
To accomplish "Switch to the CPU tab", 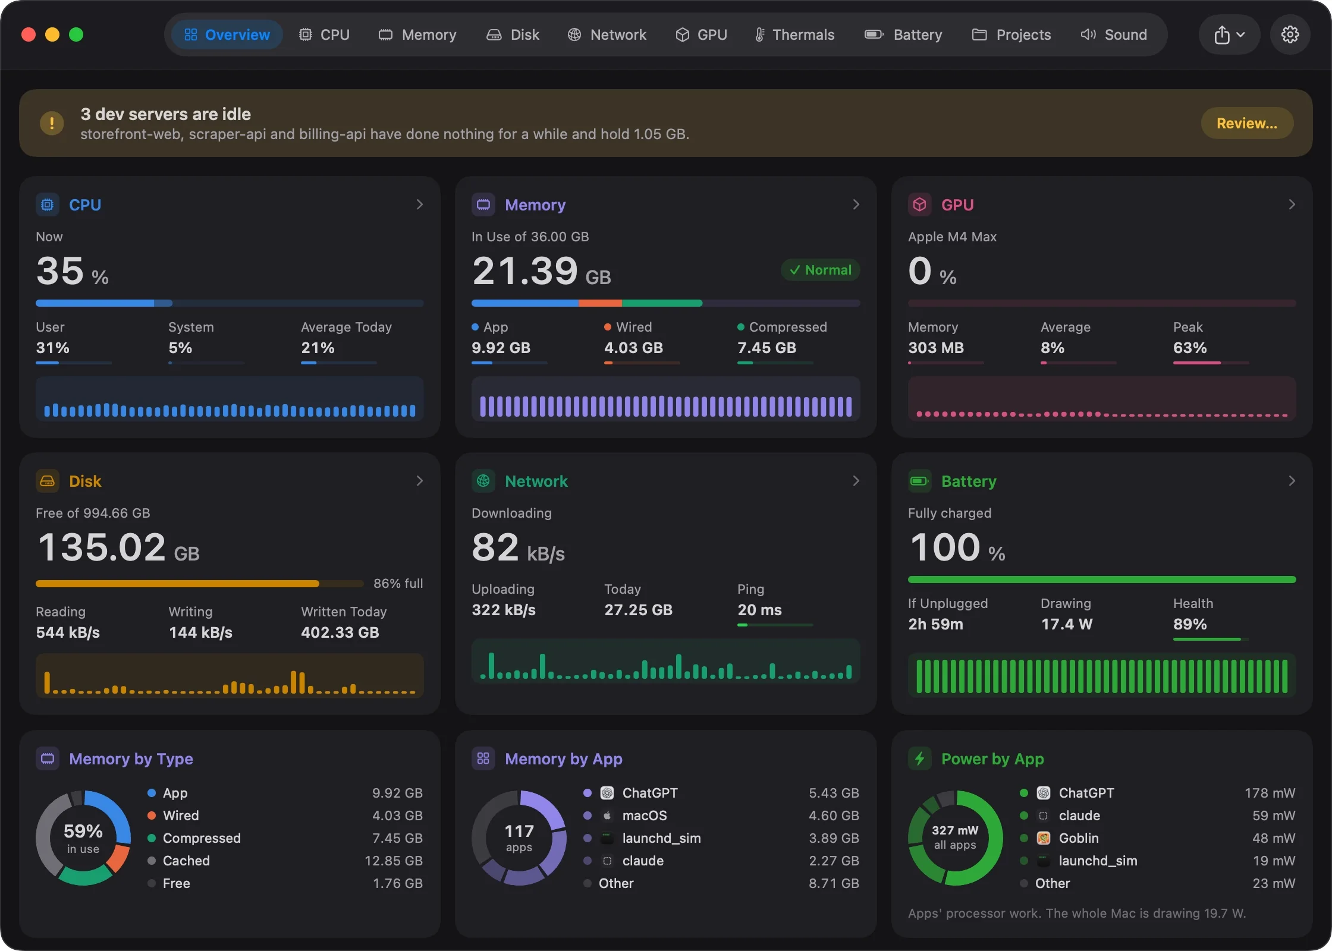I will point(324,34).
